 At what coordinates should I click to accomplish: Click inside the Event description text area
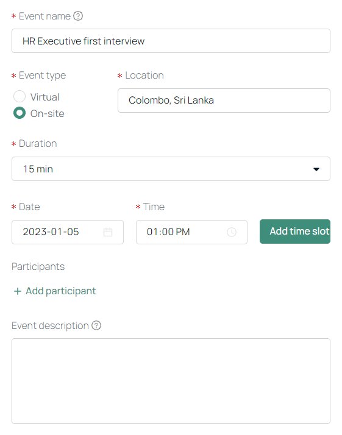pyautogui.click(x=171, y=381)
